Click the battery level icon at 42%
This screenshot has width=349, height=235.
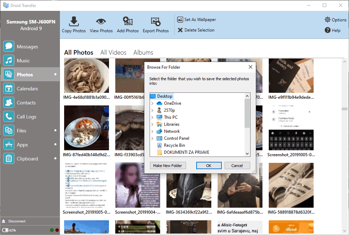pos(5,230)
